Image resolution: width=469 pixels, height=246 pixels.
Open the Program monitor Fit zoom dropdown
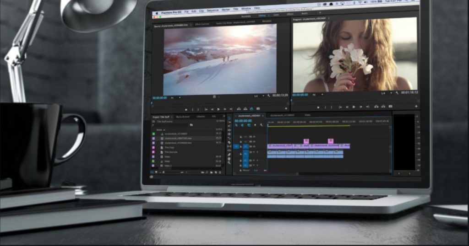coord(316,95)
